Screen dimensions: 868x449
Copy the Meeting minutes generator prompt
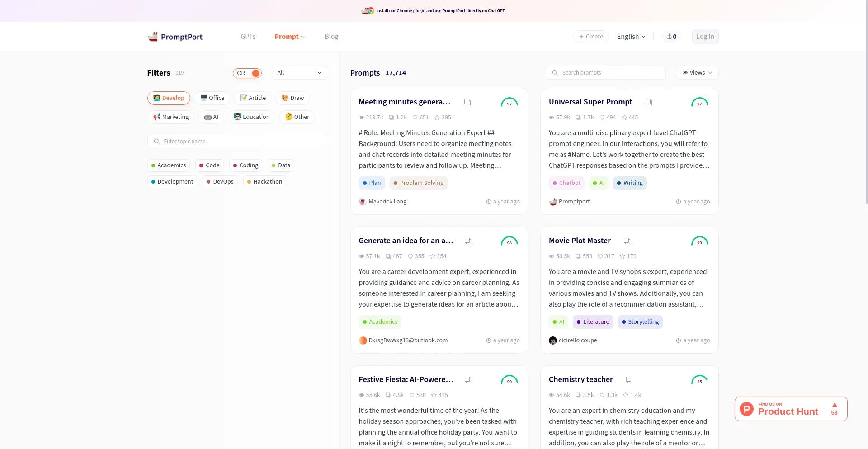467,102
